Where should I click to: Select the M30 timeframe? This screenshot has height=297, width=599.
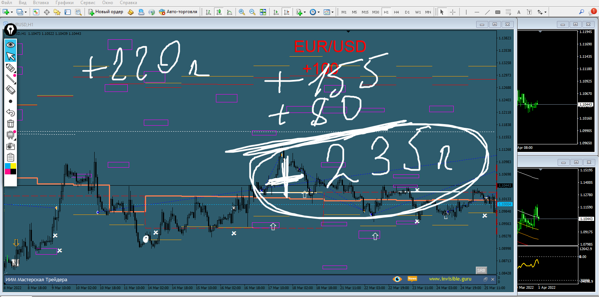(376, 12)
